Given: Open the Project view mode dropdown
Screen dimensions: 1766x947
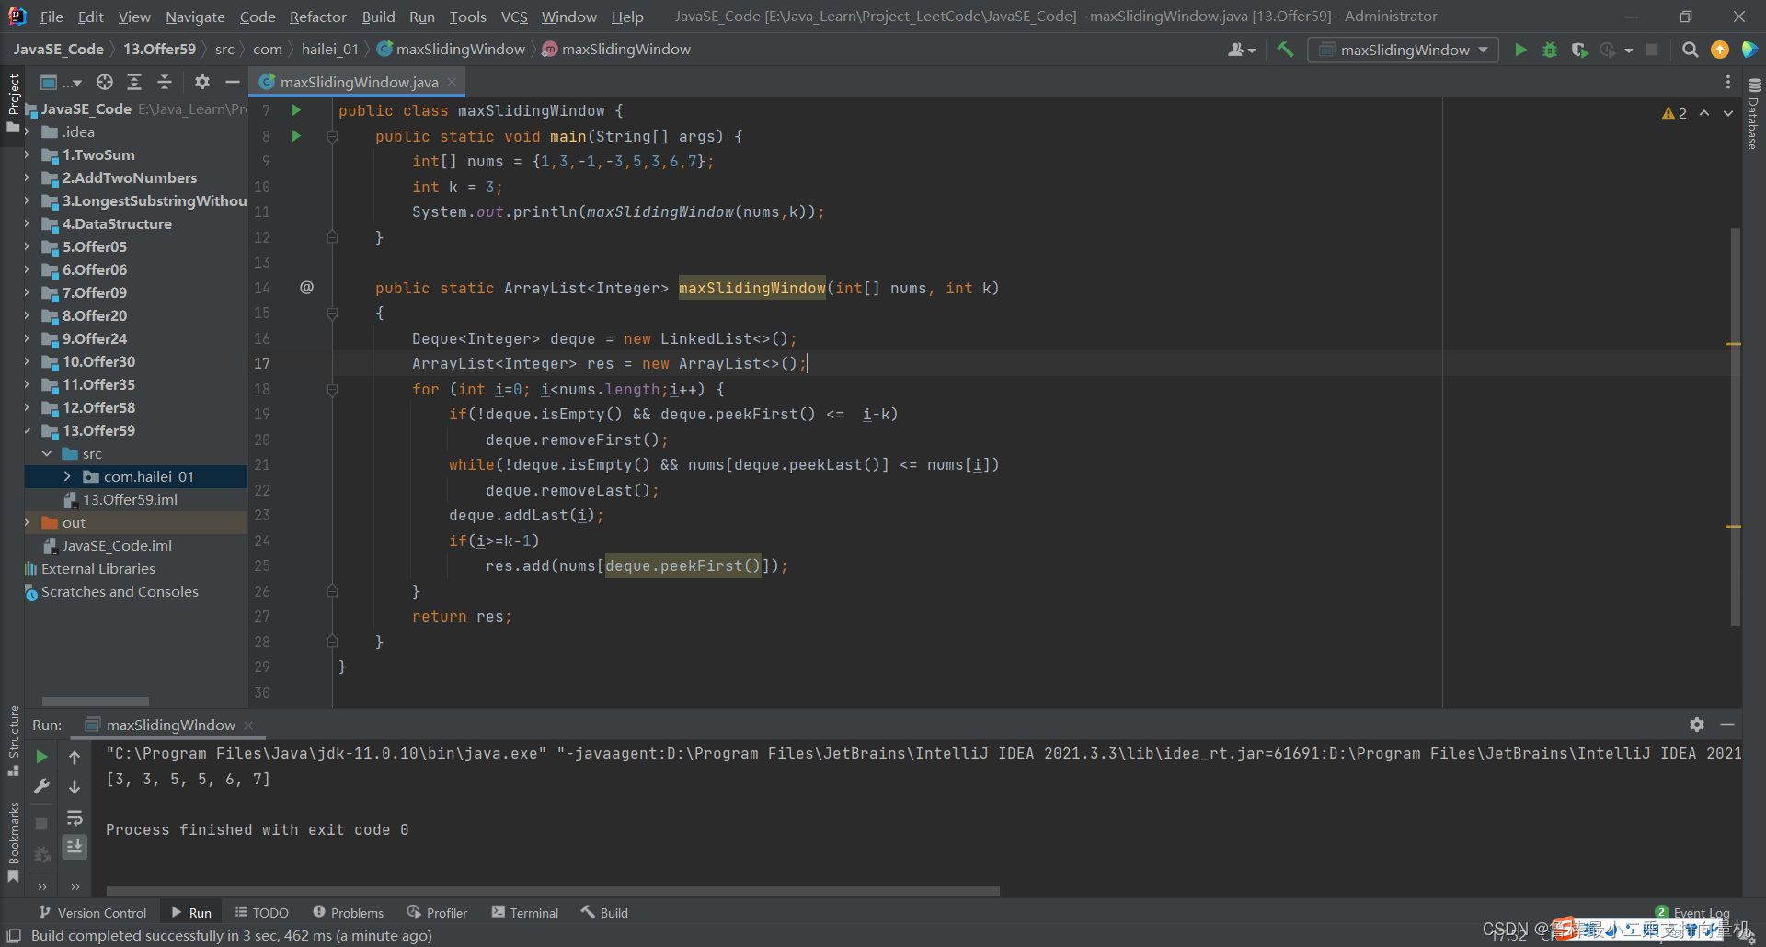Looking at the screenshot, I should [61, 82].
